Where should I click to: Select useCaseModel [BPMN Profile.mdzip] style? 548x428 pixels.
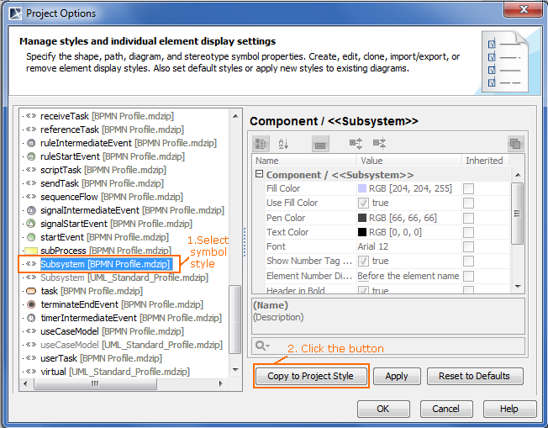(112, 331)
